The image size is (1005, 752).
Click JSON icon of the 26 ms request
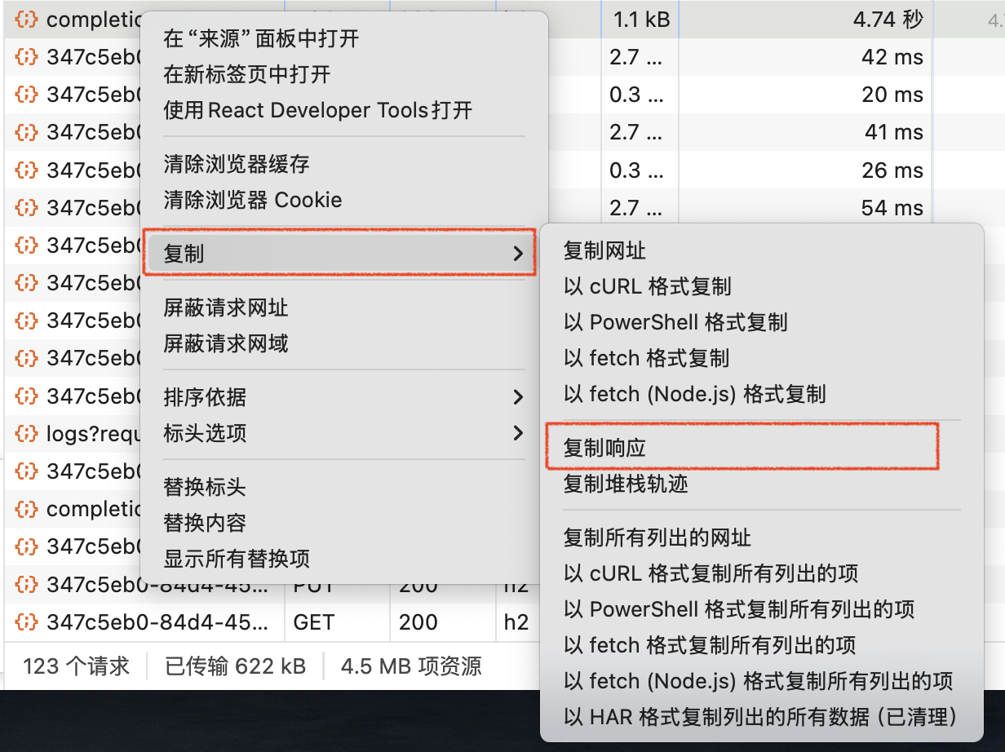pyautogui.click(x=27, y=170)
